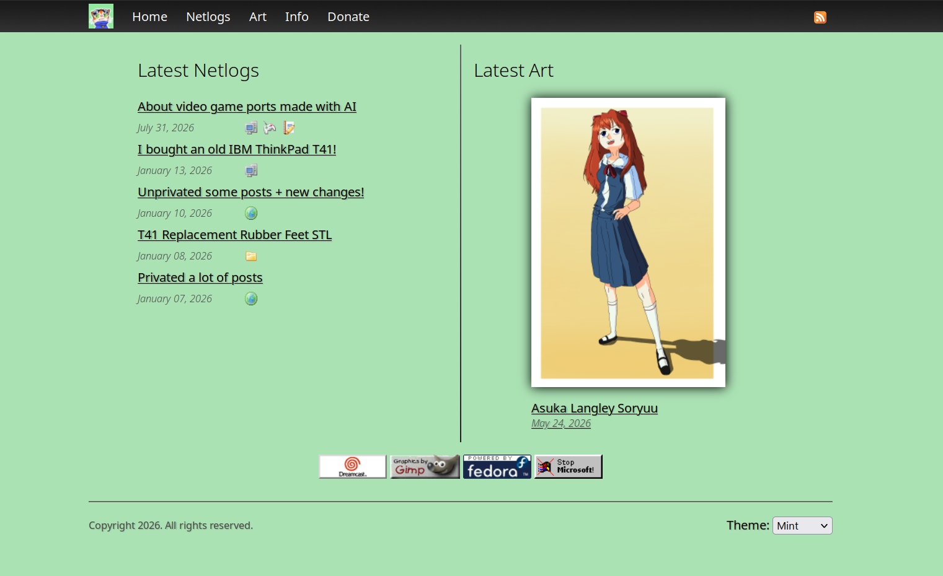
Task: Click the folder icon beside January 08, 2026
Action: coord(251,256)
